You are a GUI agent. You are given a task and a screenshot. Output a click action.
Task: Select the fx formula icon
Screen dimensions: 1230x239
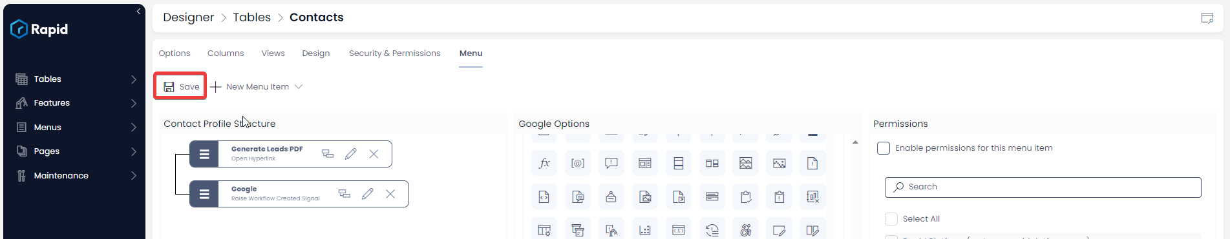point(544,164)
